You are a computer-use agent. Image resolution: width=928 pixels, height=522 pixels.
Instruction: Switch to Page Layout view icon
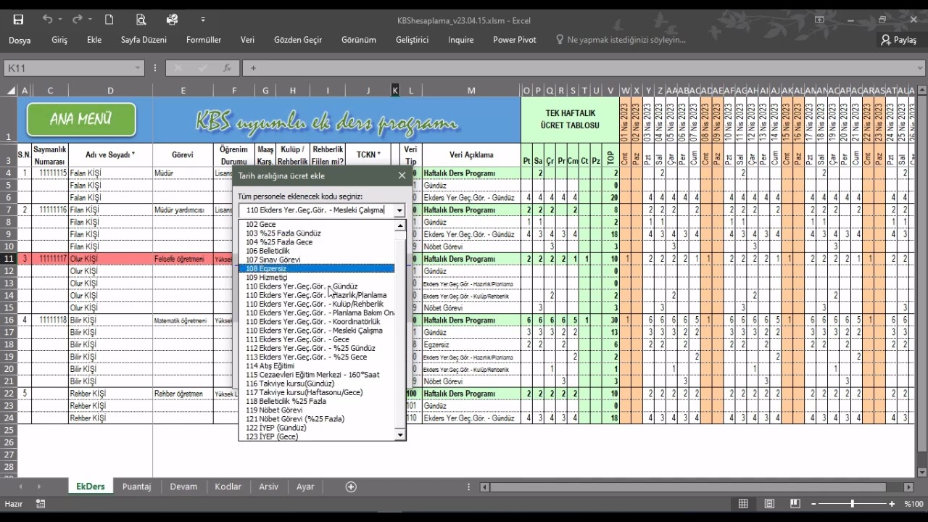[769, 504]
